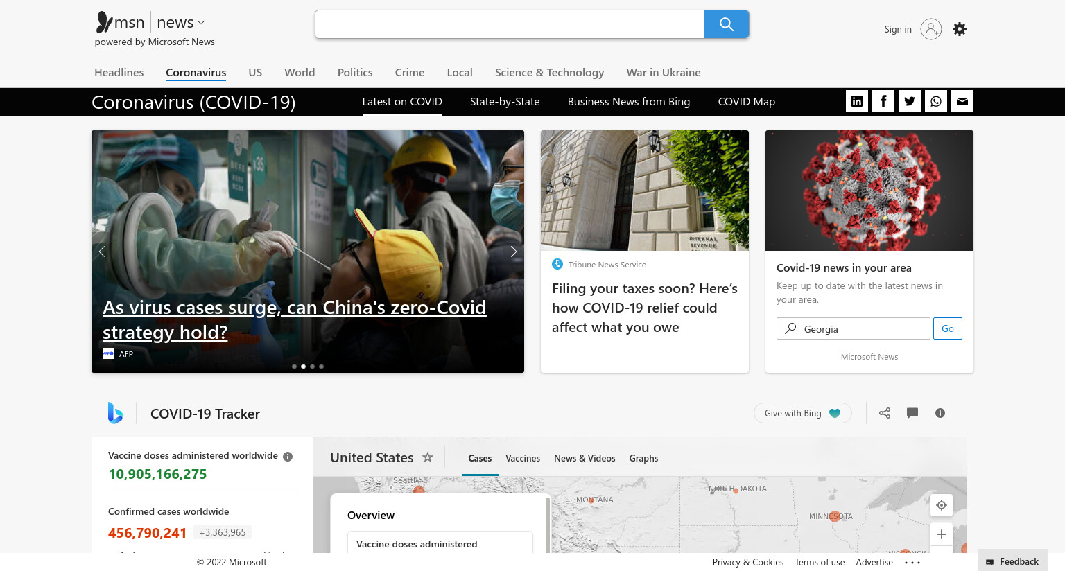This screenshot has height=571, width=1065.
Task: Show previous carousel slide arrow
Action: (102, 252)
